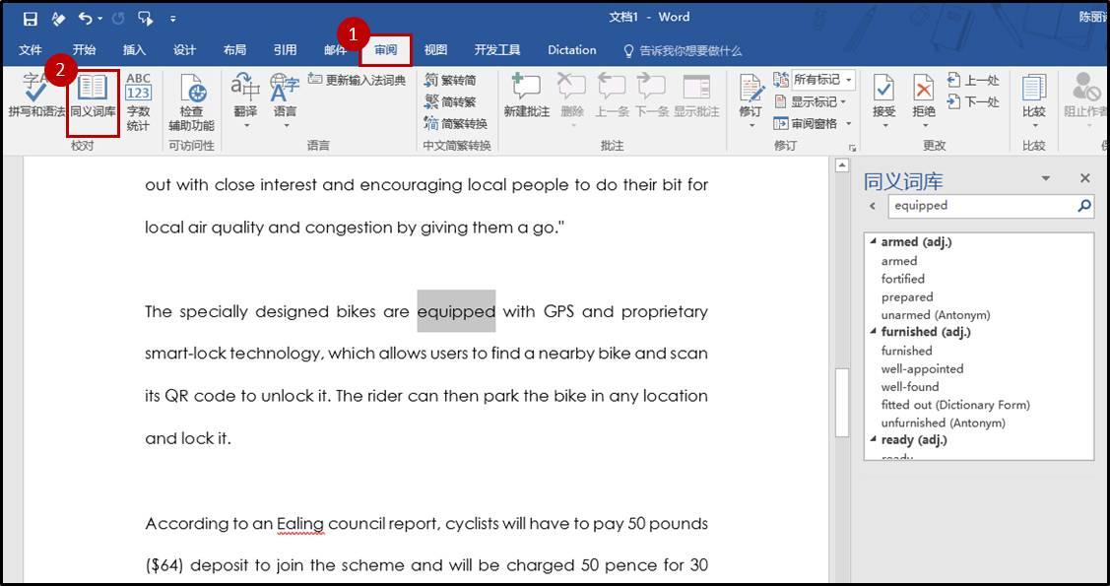The height and width of the screenshot is (586, 1110).
Task: Click the 审阅窗格 reviewing pane button
Action: (806, 123)
